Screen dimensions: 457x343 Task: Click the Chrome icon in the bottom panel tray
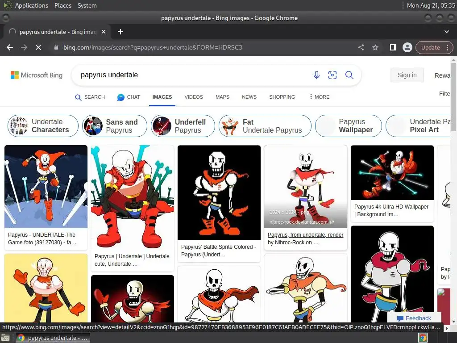coord(423,338)
